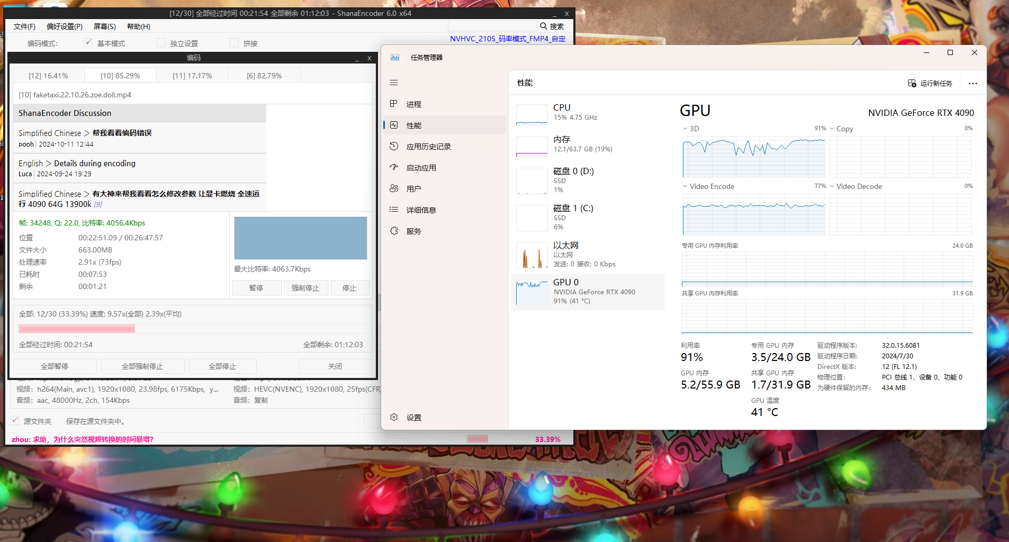
Task: Open the 屏幕(S) menu
Action: click(105, 26)
